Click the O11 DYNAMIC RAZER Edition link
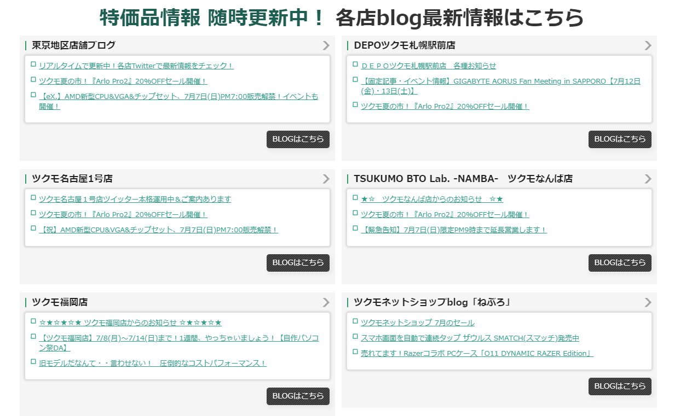The width and height of the screenshot is (686, 416). click(476, 354)
